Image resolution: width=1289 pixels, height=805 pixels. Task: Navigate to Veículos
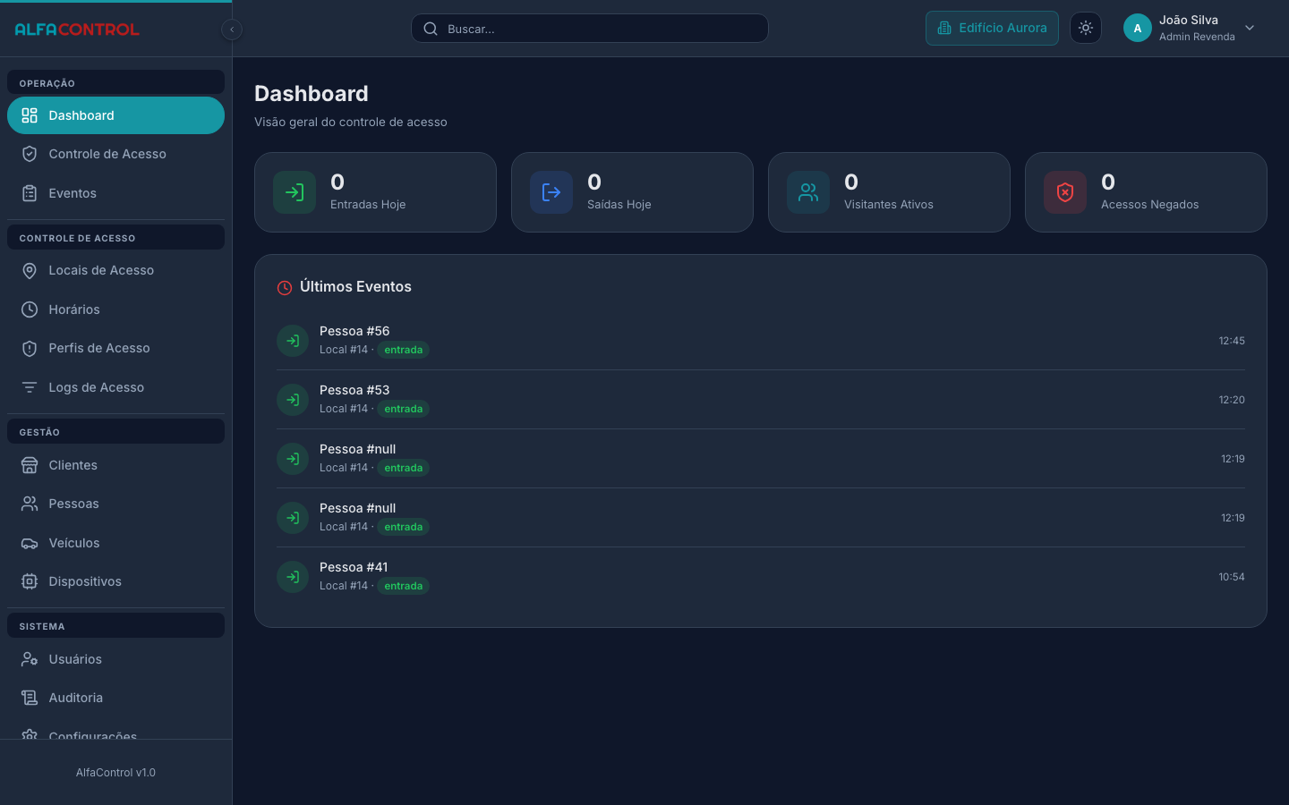(115, 543)
